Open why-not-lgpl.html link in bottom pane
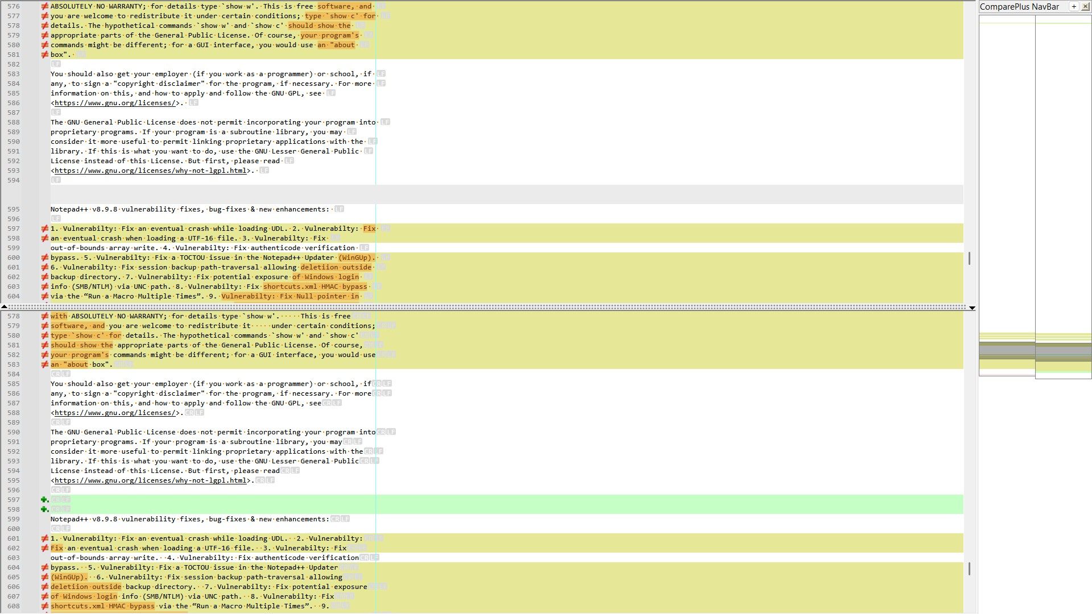Image resolution: width=1092 pixels, height=614 pixels. (151, 480)
